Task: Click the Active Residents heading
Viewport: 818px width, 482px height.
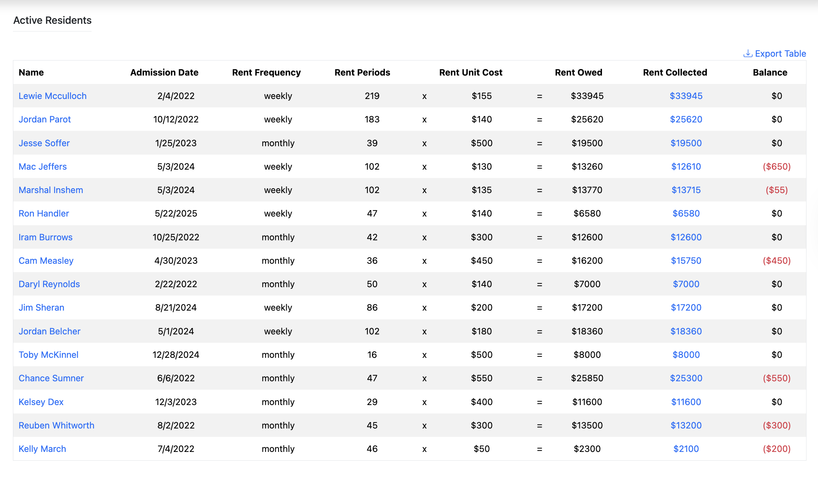Action: [x=52, y=20]
